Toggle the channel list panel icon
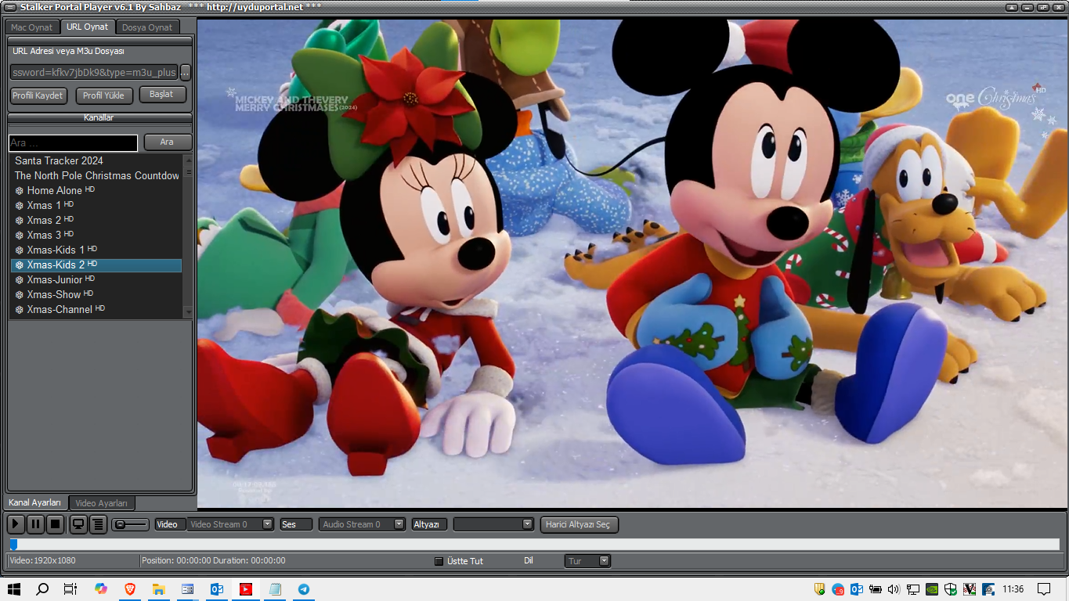The width and height of the screenshot is (1069, 601). pos(98,524)
